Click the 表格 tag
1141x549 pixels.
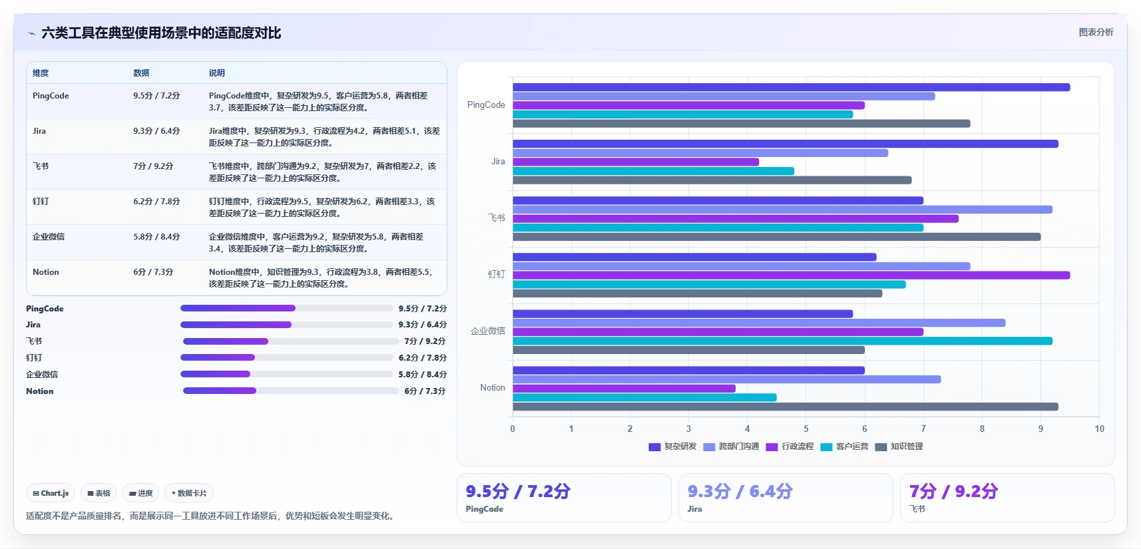coord(99,493)
